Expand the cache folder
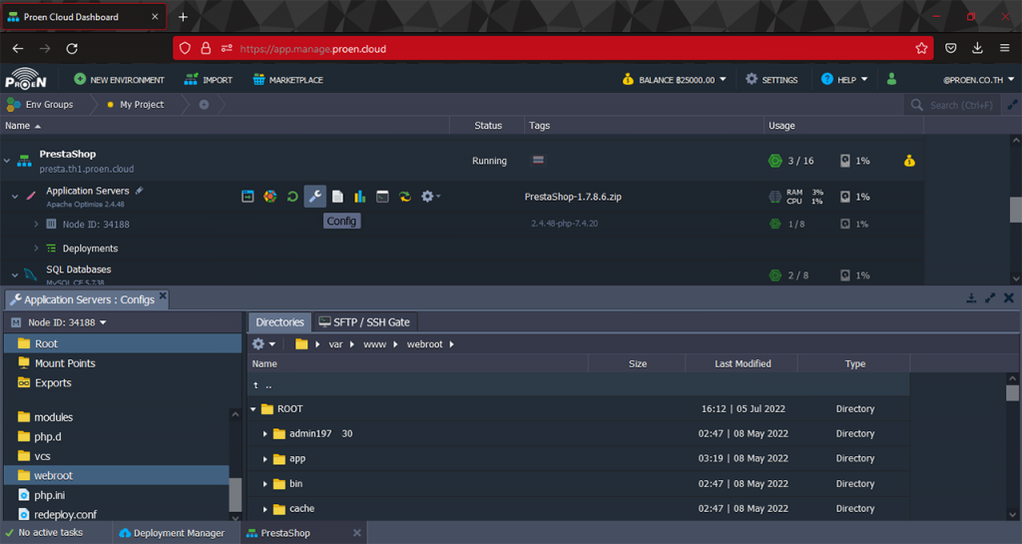 pyautogui.click(x=265, y=509)
